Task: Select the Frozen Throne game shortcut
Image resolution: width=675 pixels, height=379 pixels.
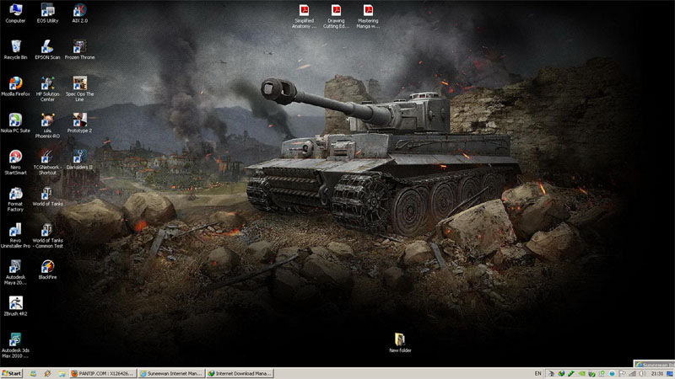Action: [79, 50]
